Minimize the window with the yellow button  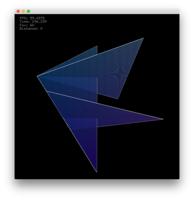pos(23,11)
